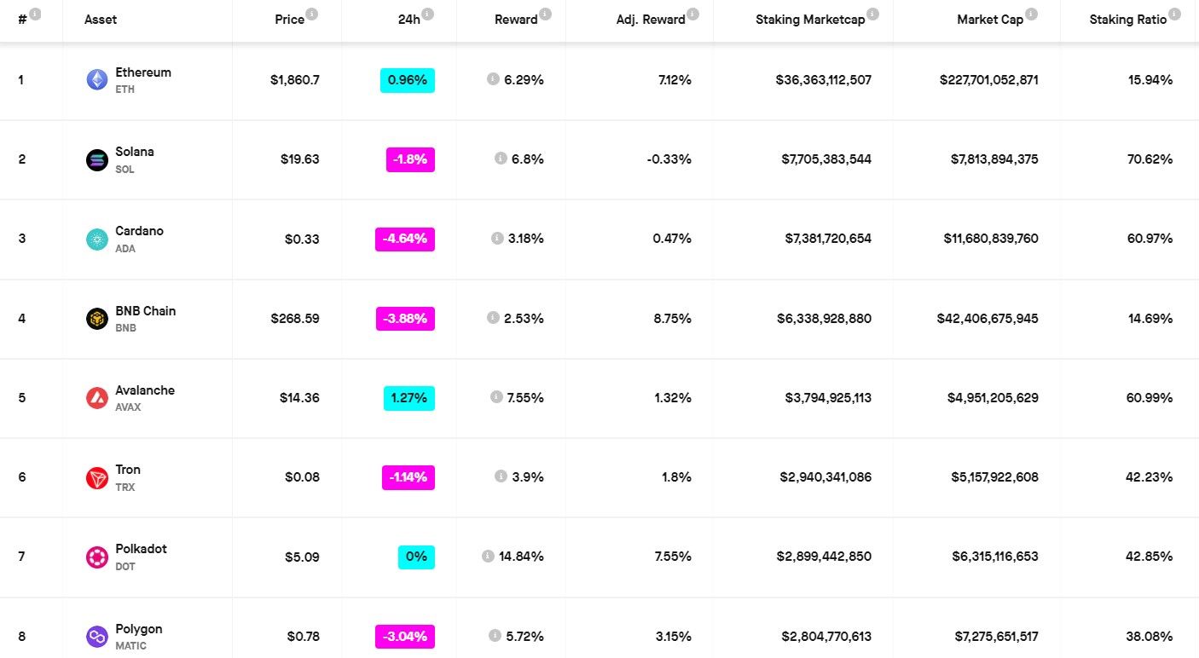Screen dimensions: 1199x658
Task: Click the Solana logo icon
Action: click(x=97, y=159)
